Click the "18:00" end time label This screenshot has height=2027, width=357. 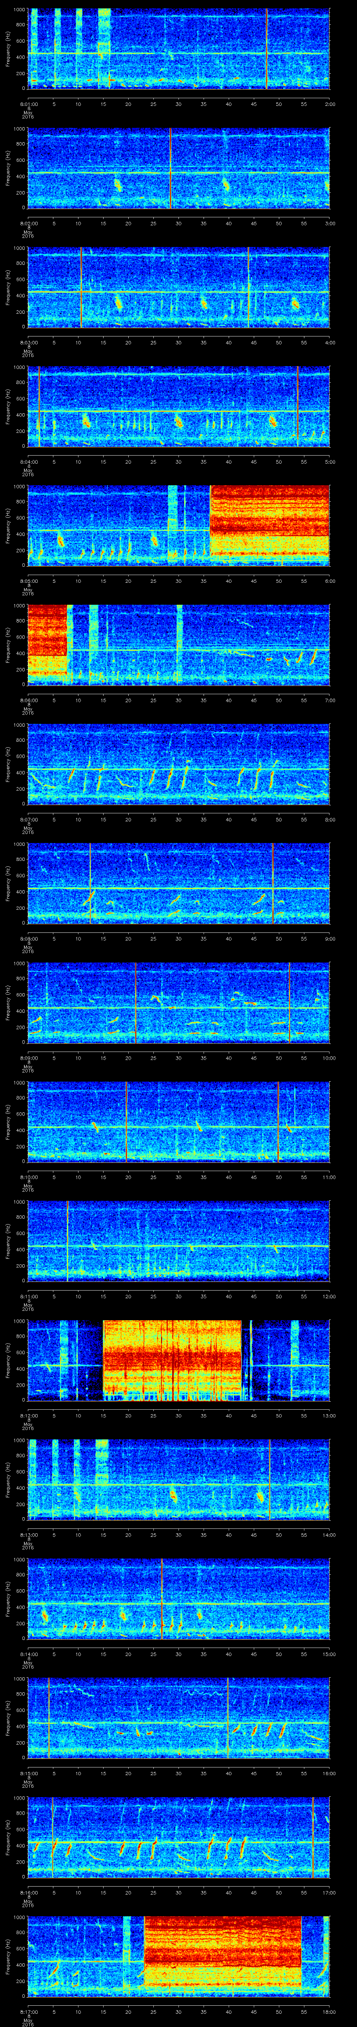(x=329, y=2011)
